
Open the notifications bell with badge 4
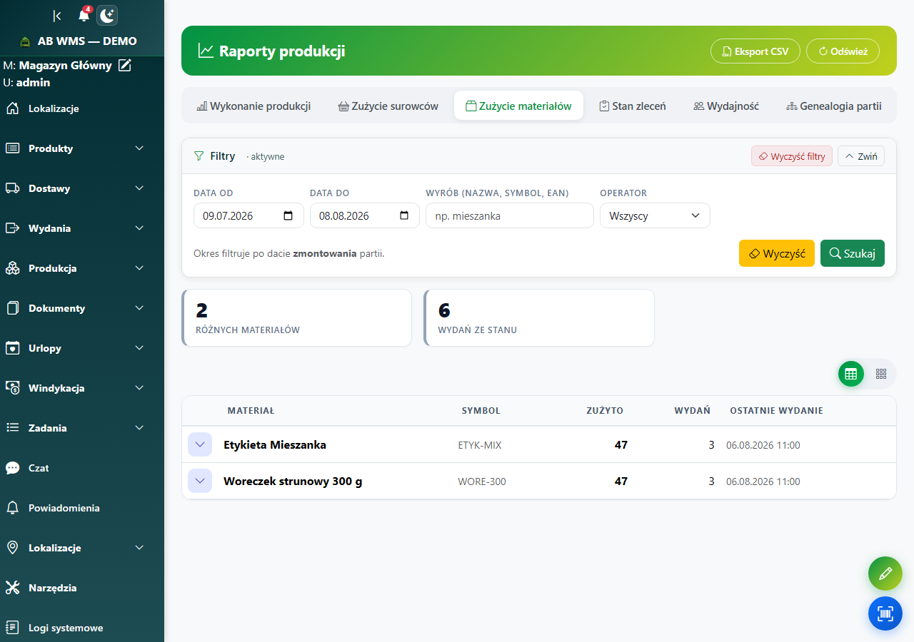pyautogui.click(x=84, y=15)
